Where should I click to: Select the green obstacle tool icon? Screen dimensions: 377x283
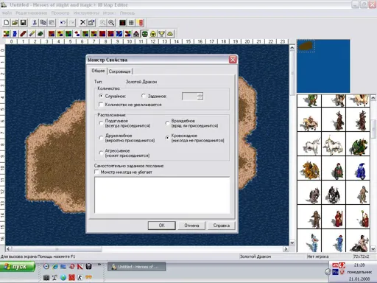[x=40, y=34]
